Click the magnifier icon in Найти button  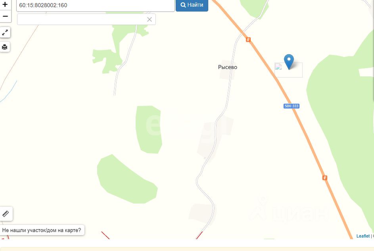pyautogui.click(x=183, y=5)
